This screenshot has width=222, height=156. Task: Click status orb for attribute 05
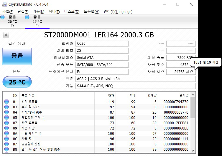6,117
